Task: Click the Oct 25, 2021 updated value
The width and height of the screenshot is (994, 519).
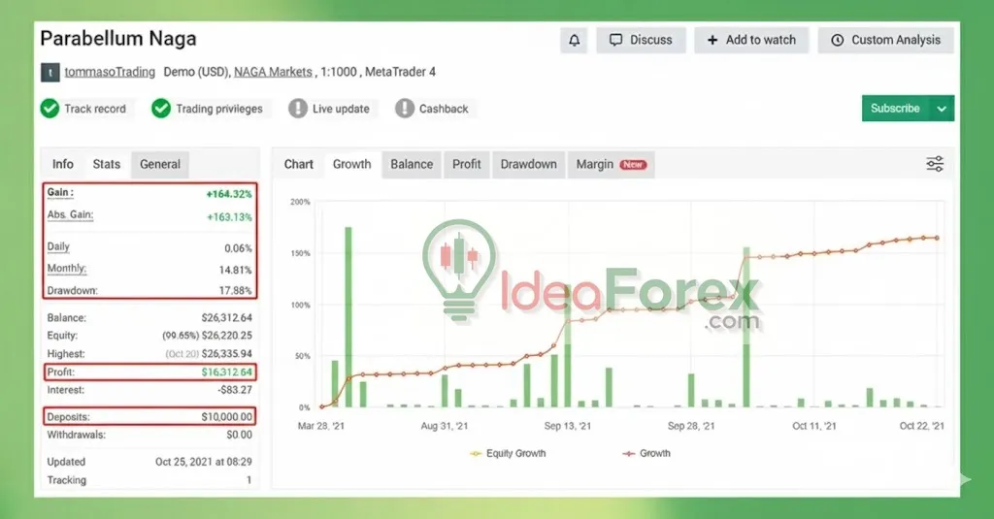Action: 204,462
